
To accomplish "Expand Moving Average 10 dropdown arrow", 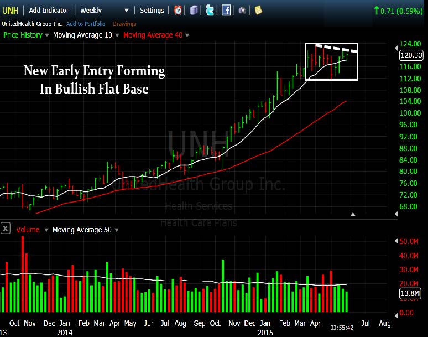I will coord(117,35).
